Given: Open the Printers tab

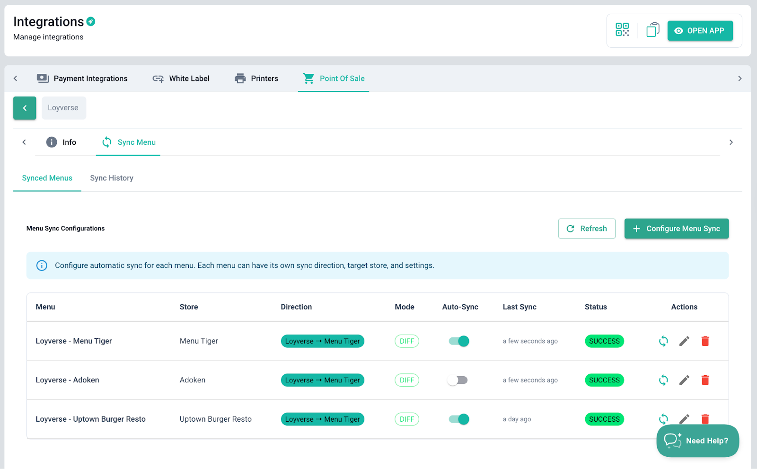Looking at the screenshot, I should click(x=256, y=79).
